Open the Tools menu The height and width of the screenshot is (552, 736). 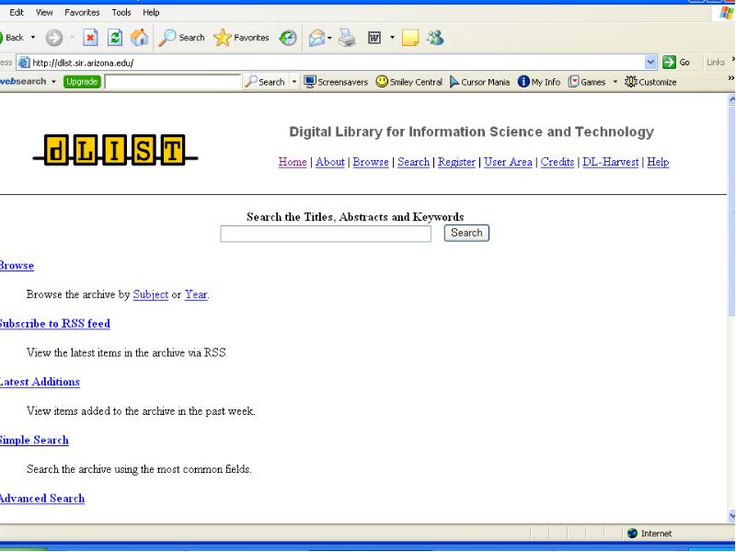121,12
